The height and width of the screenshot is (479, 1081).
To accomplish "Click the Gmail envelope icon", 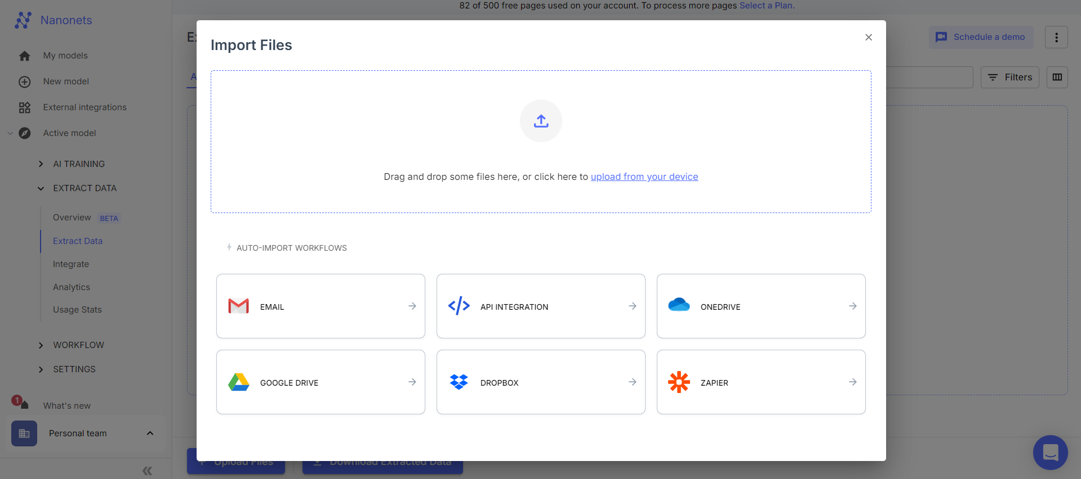I will (239, 306).
